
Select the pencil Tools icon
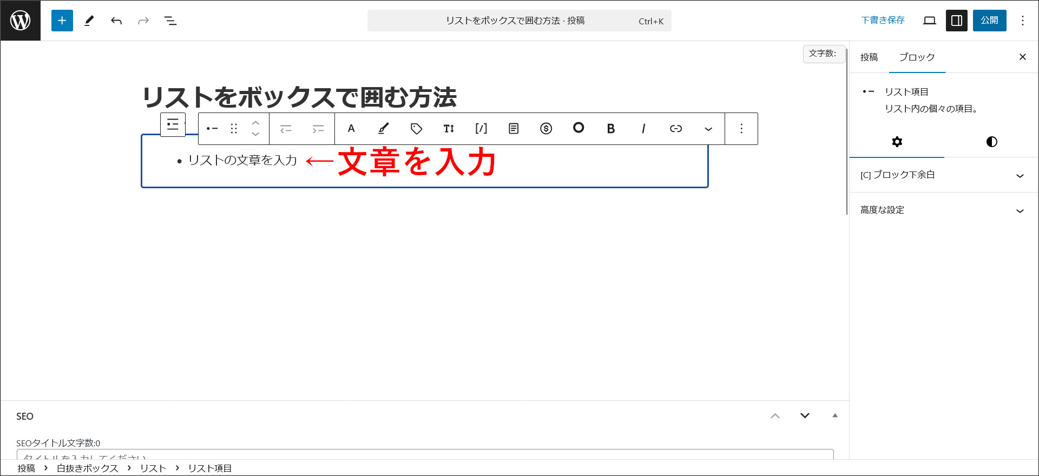point(89,21)
